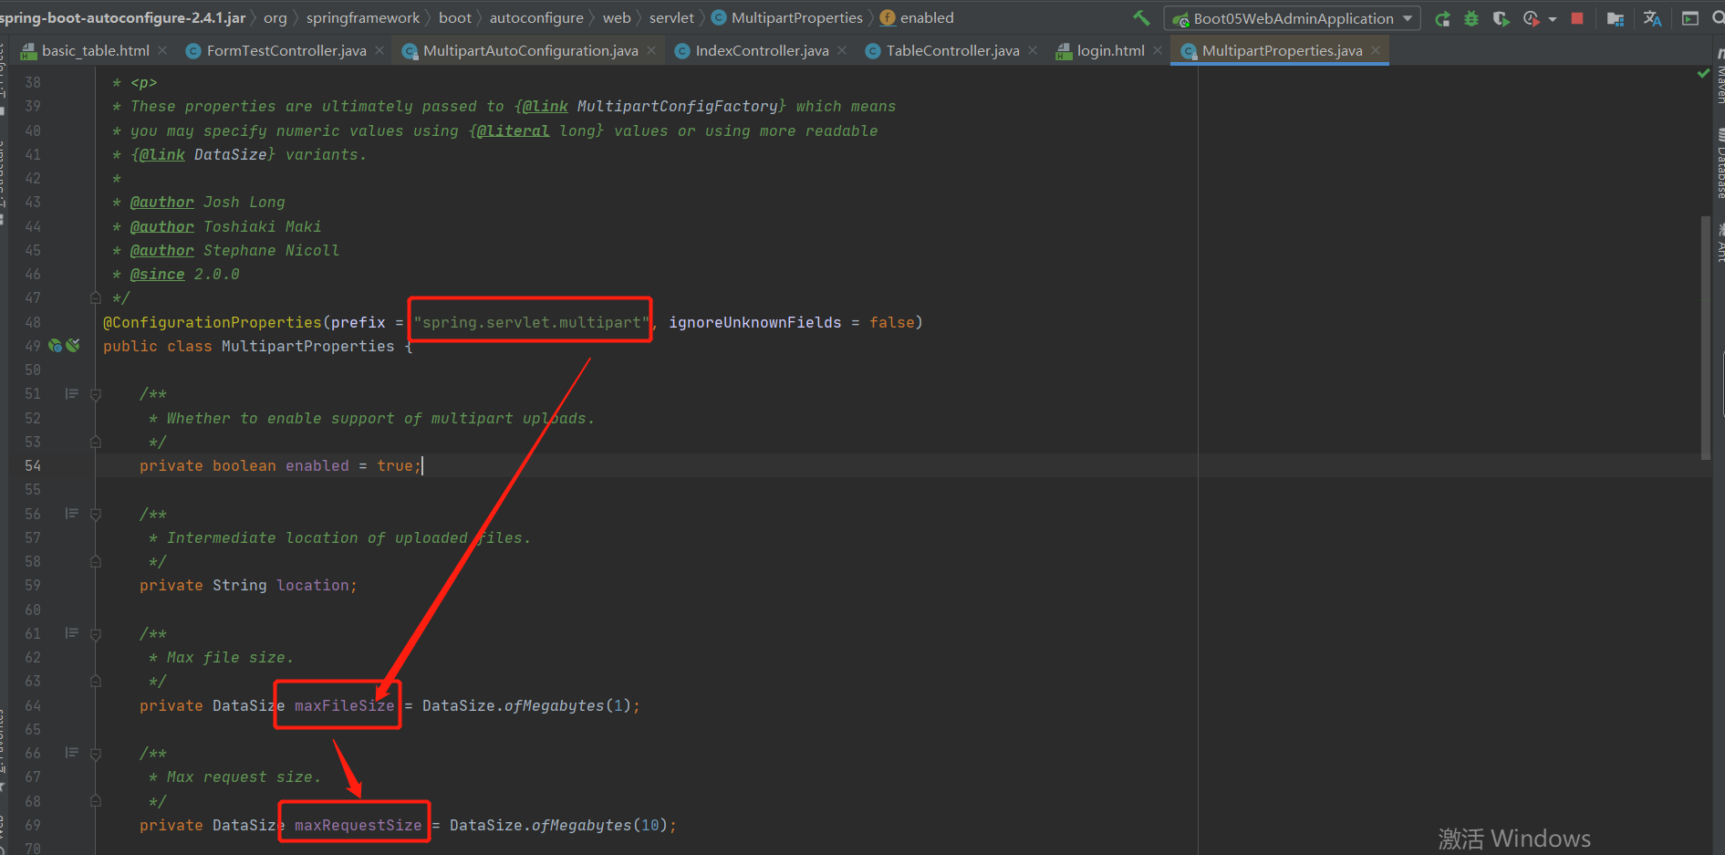Collapse the Javadoc fold marker on line 61
This screenshot has height=855, width=1725.
point(96,633)
